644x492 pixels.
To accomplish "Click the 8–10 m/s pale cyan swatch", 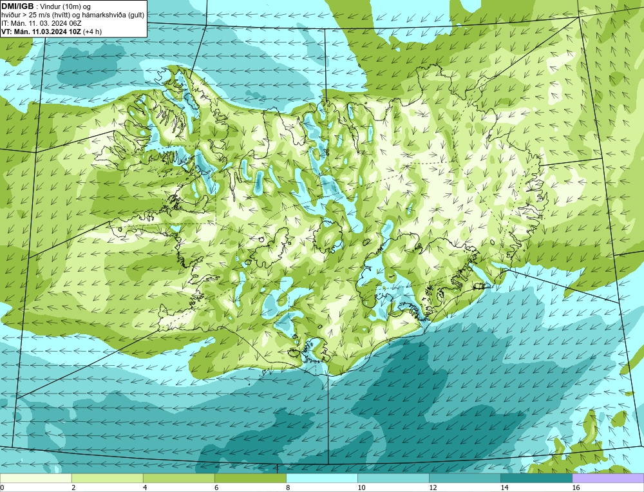I will [321, 478].
